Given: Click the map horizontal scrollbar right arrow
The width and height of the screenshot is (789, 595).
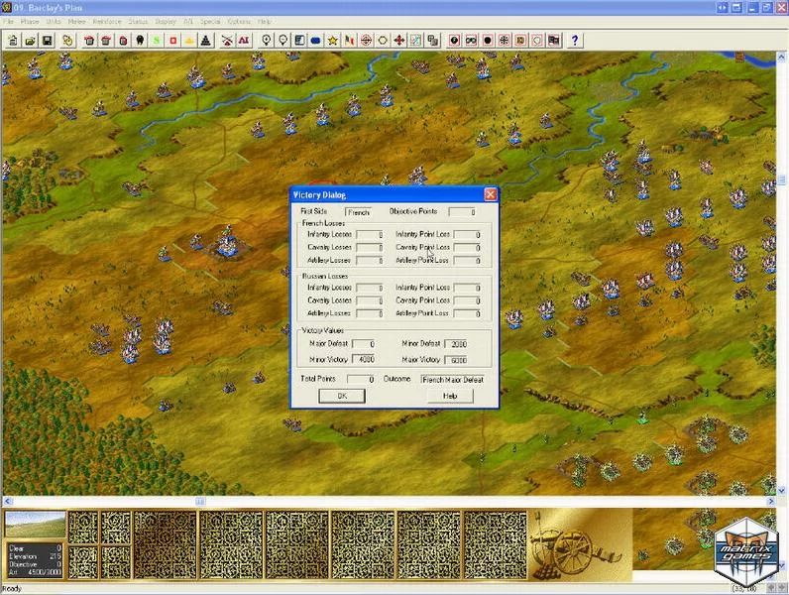Looking at the screenshot, I should click(771, 501).
